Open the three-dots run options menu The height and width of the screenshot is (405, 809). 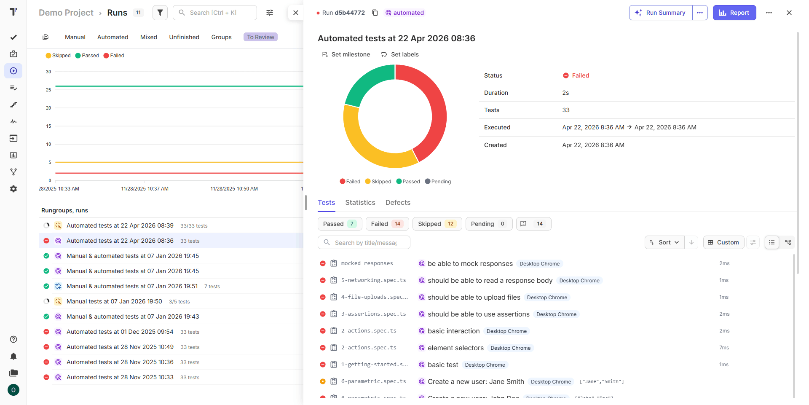click(769, 13)
